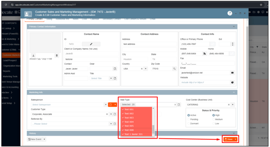The height and width of the screenshot is (147, 270).
Task: Click the New Event button
Action: 35,139
